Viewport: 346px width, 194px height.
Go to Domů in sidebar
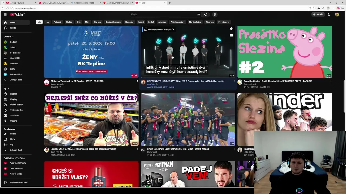coord(16,23)
